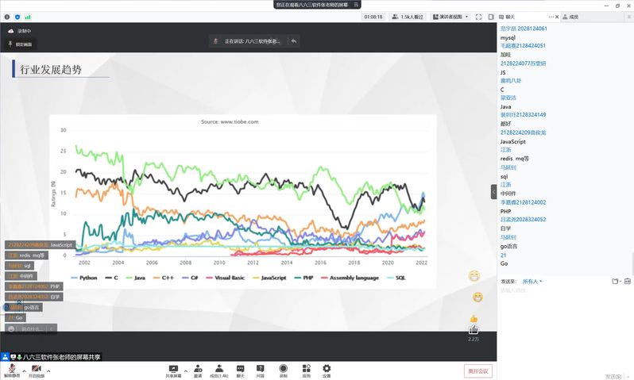Open the 应用 apps icon
The image size is (634, 380).
(x=306, y=369)
